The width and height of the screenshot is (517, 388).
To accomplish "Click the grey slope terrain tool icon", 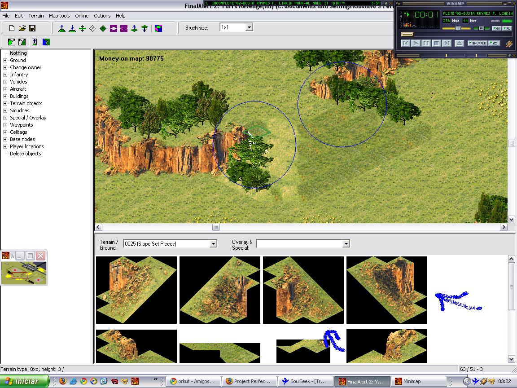I will pyautogui.click(x=22, y=42).
